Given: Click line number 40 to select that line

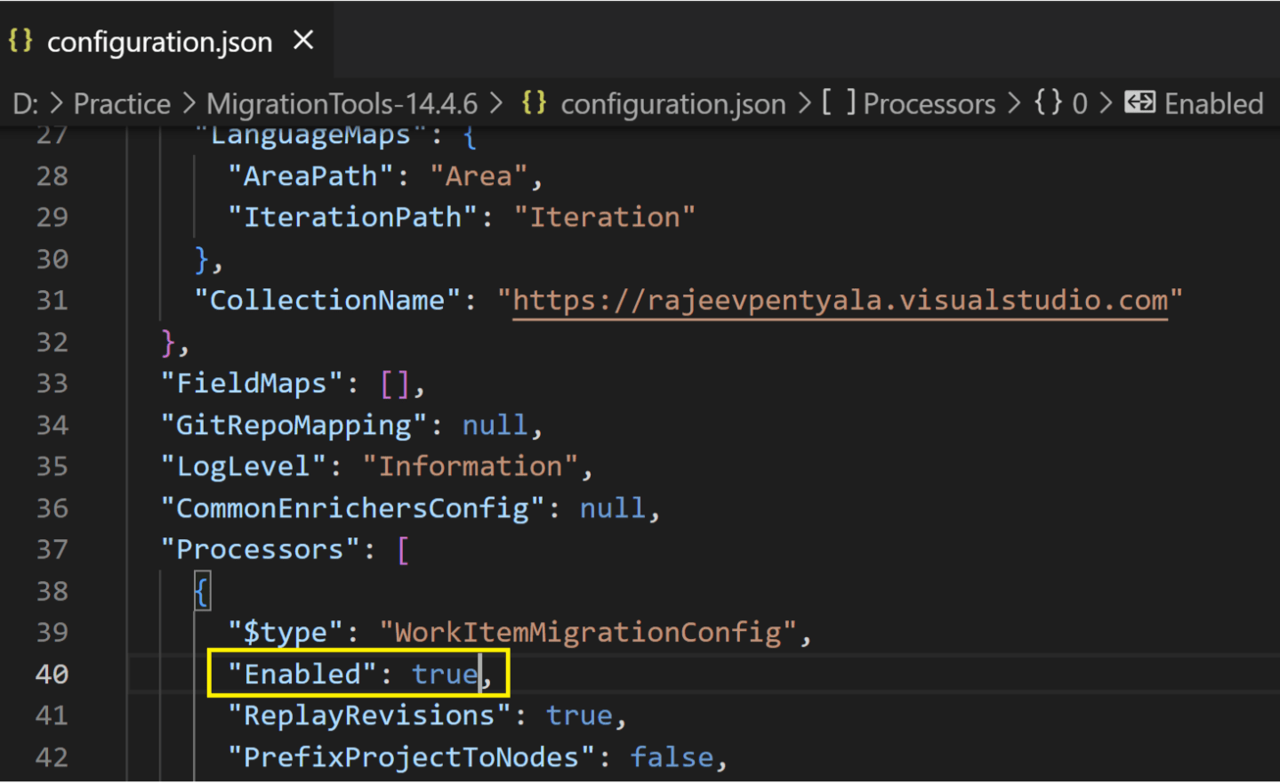Looking at the screenshot, I should 51,674.
